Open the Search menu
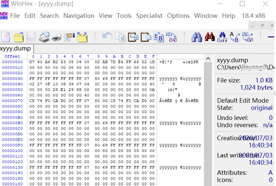276x186 pixels. (x=49, y=16)
